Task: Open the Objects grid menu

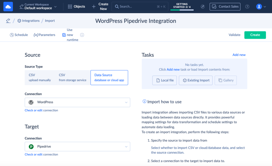Action: 76,7
